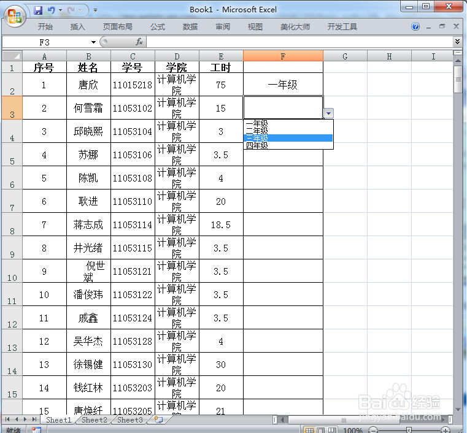Insert function using the fx icon
This screenshot has width=467, height=433.
click(x=139, y=42)
